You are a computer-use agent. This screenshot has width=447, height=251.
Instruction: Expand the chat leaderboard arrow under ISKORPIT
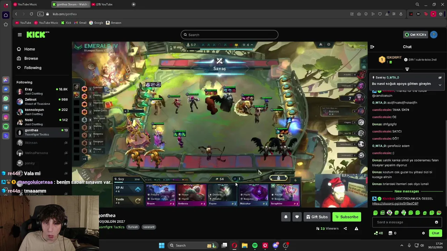click(x=407, y=69)
